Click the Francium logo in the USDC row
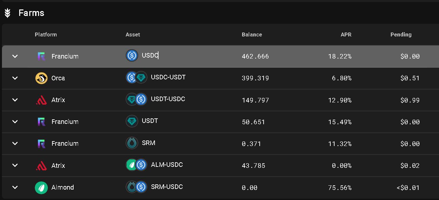This screenshot has width=439, height=200. [x=41, y=56]
